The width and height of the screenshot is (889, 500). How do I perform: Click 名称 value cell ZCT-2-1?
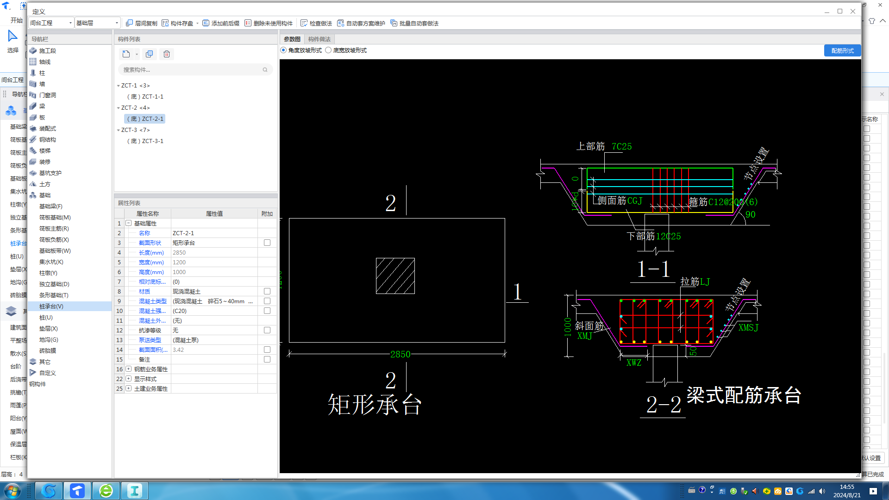[214, 233]
